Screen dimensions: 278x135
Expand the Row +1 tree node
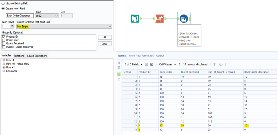click(4, 67)
